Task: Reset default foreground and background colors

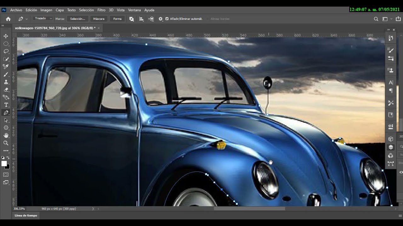Action: 3,158
